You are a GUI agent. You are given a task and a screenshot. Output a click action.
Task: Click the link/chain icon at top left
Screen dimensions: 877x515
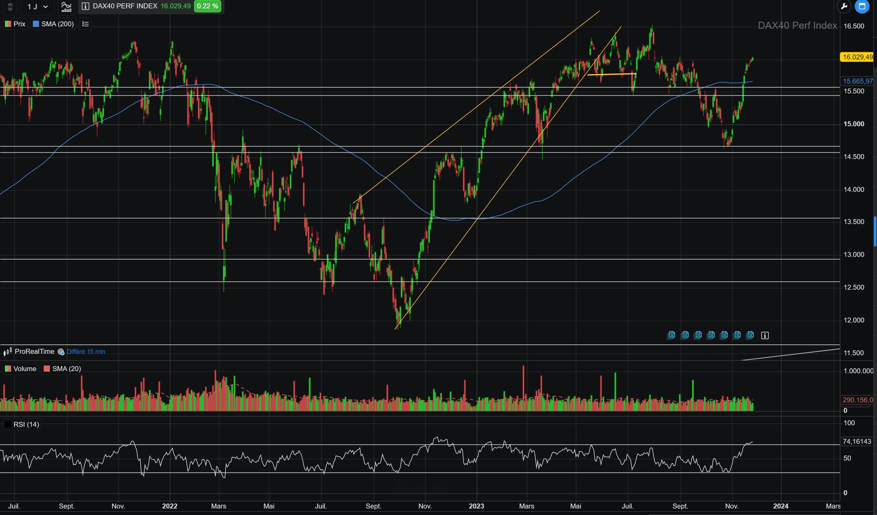(x=10, y=6)
